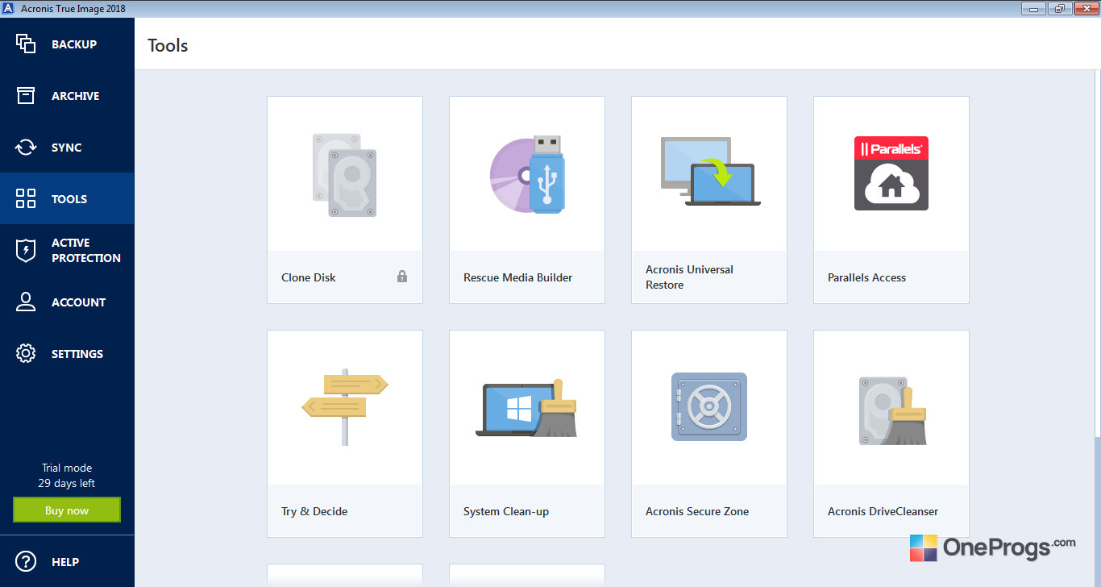Open Acronis Universal Restore monitors icon
Screen dimensions: 1101x587
709,172
